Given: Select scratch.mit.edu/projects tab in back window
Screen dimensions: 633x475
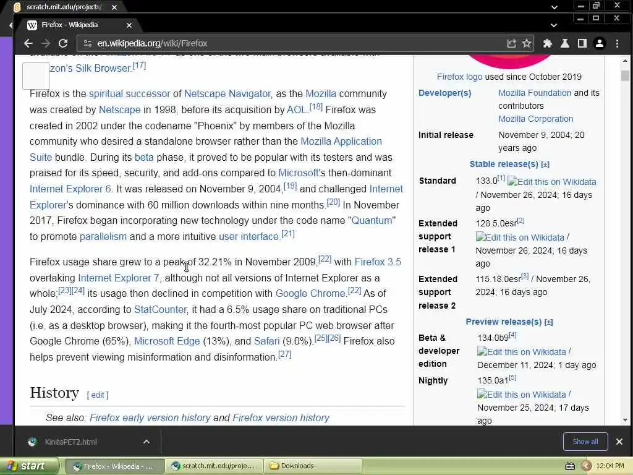Looking at the screenshot, I should (64, 7).
